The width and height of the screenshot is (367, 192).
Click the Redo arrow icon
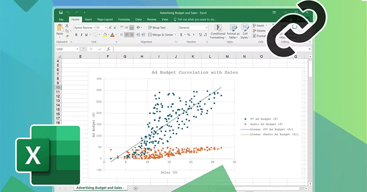coord(77,13)
